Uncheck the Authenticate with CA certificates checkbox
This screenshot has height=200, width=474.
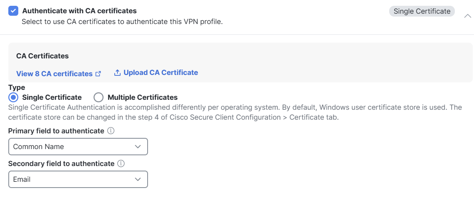click(13, 11)
